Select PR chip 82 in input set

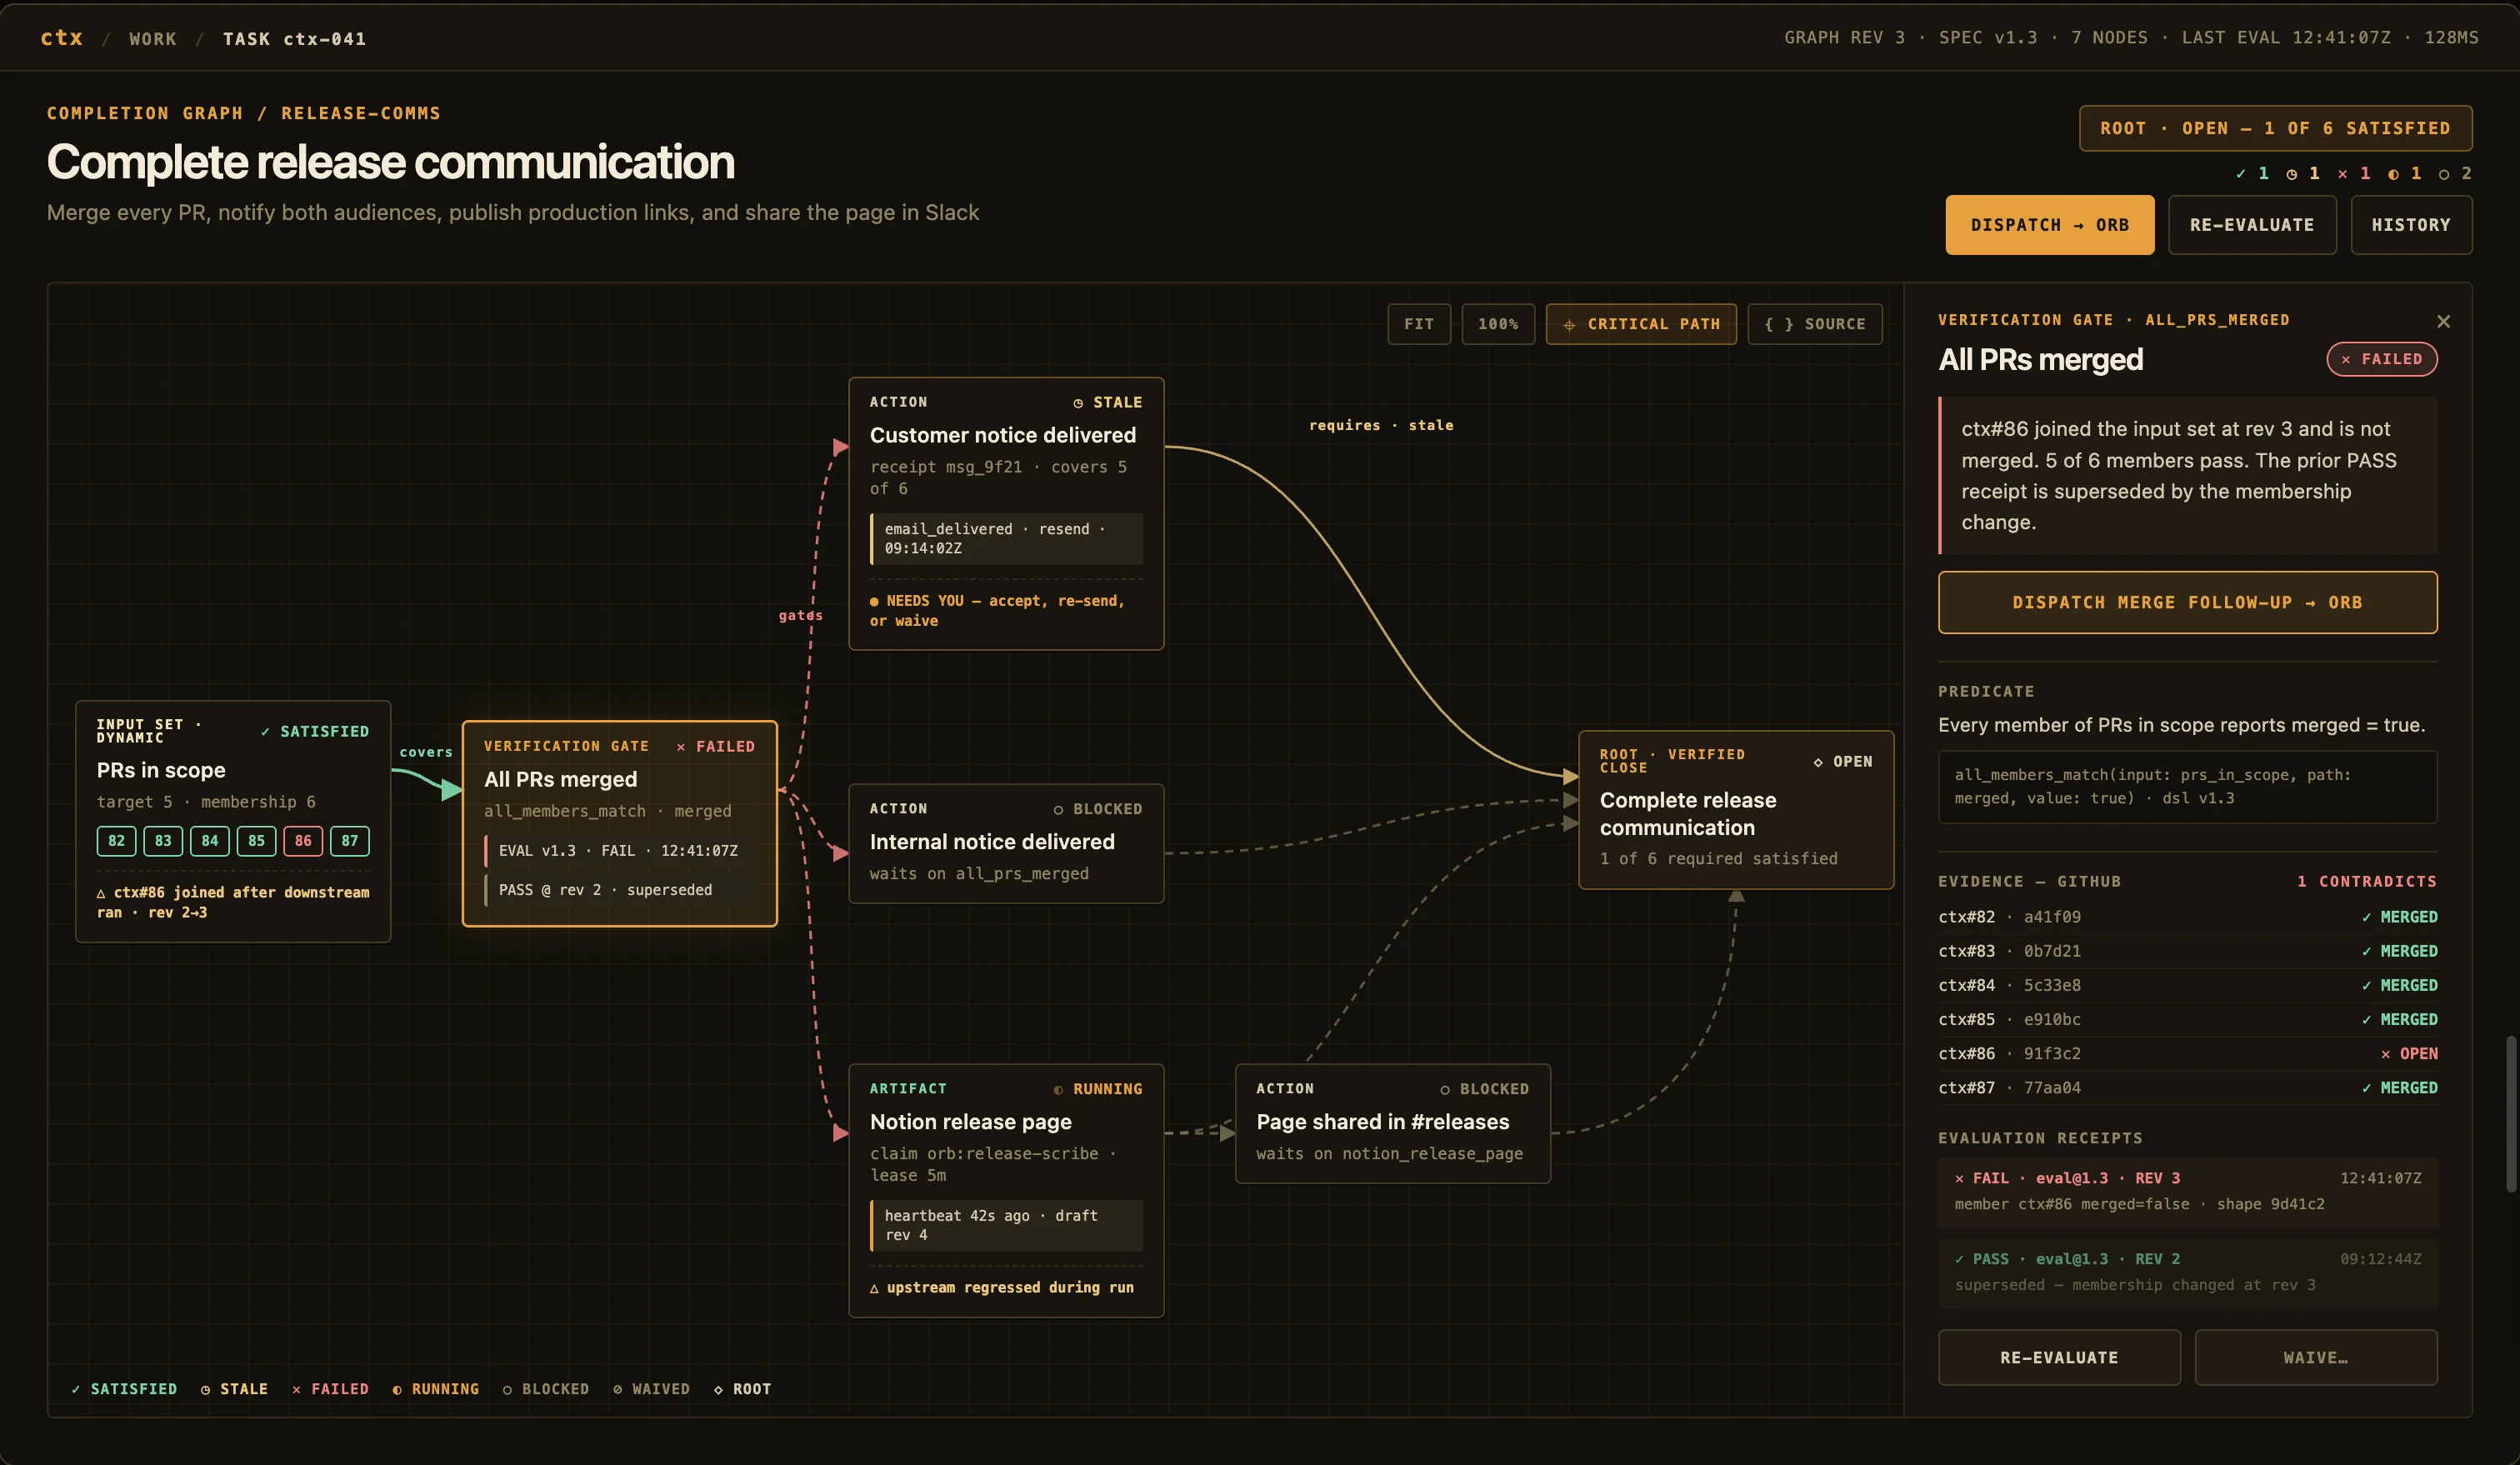116,841
